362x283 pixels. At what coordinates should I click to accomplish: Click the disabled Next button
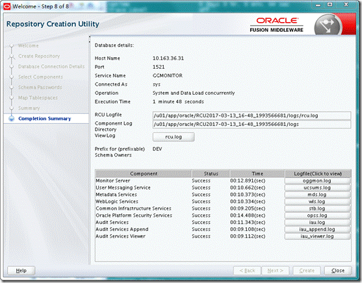[276, 271]
